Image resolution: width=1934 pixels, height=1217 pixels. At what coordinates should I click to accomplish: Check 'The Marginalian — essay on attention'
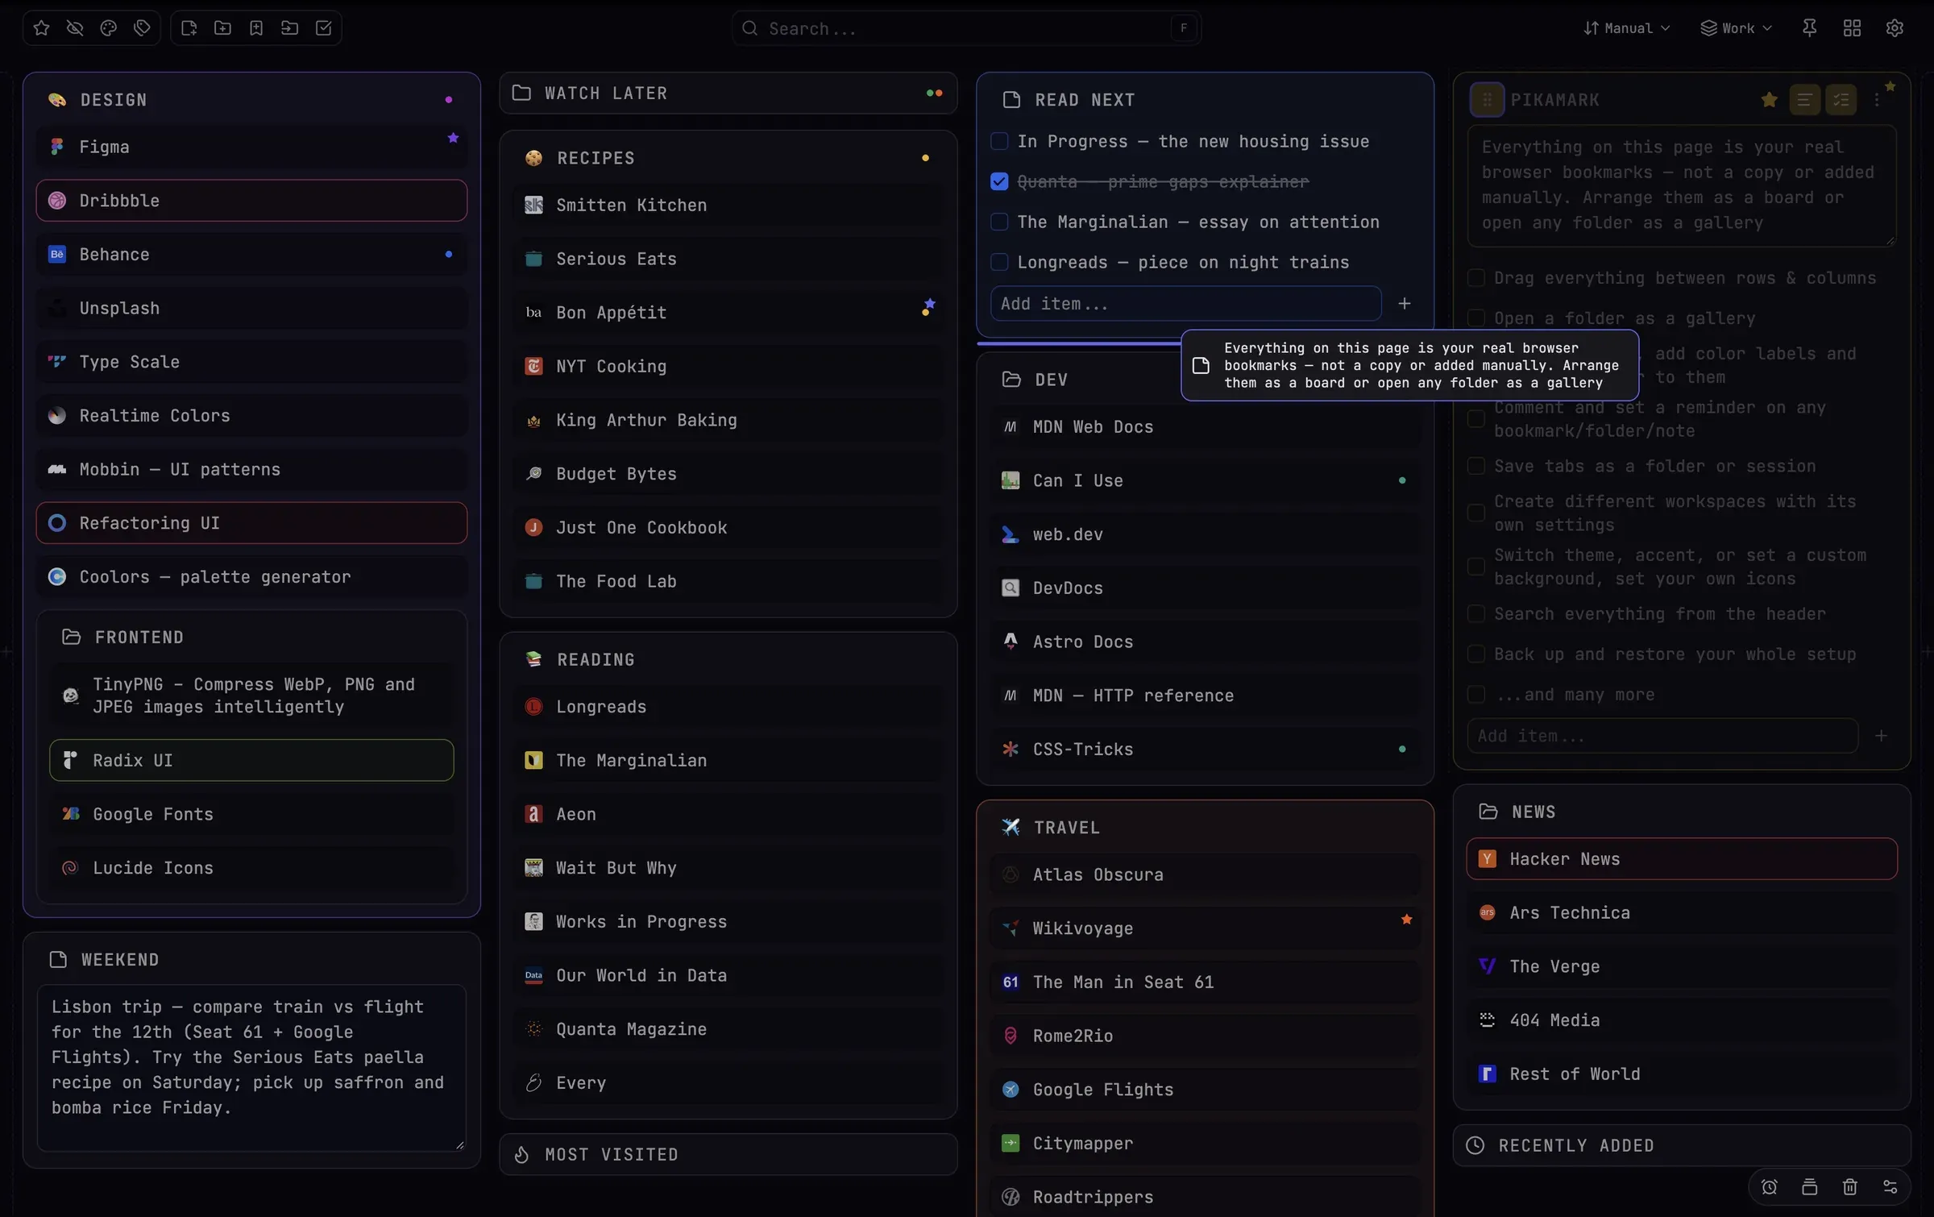[999, 222]
